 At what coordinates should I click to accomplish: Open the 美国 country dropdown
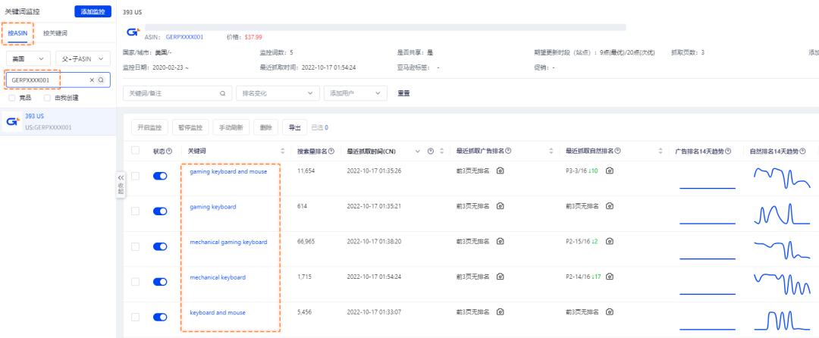click(x=28, y=59)
